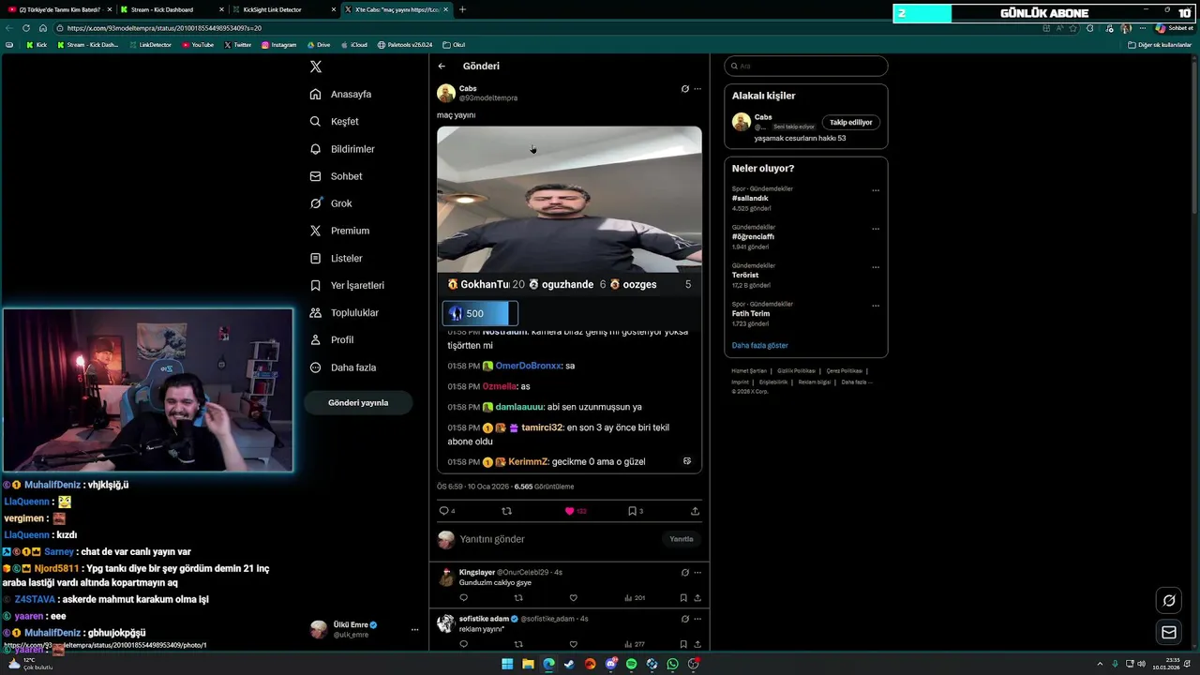Unlike the post with 133 likes
The width and height of the screenshot is (1200, 675).
coord(575,511)
